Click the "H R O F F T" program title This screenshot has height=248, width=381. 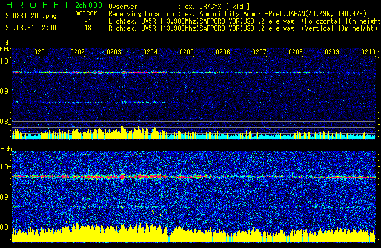(37, 5)
